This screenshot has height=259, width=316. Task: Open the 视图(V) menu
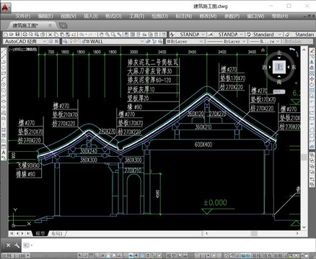69,16
